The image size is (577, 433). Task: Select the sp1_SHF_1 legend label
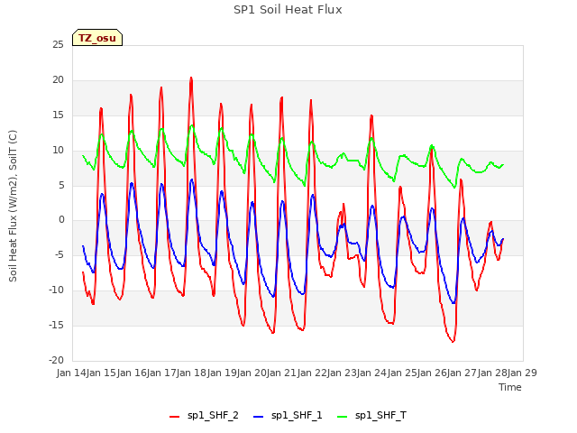pyautogui.click(x=297, y=416)
